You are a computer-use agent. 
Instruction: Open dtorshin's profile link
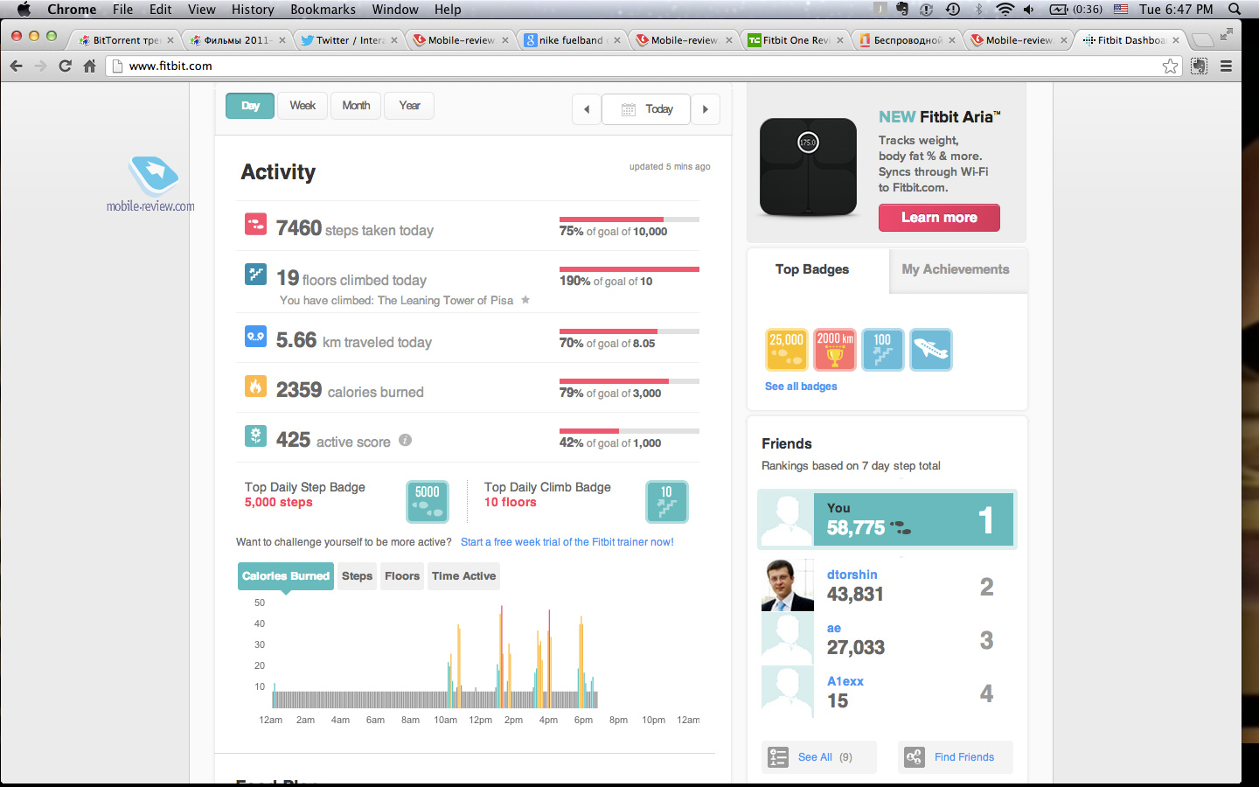click(852, 575)
